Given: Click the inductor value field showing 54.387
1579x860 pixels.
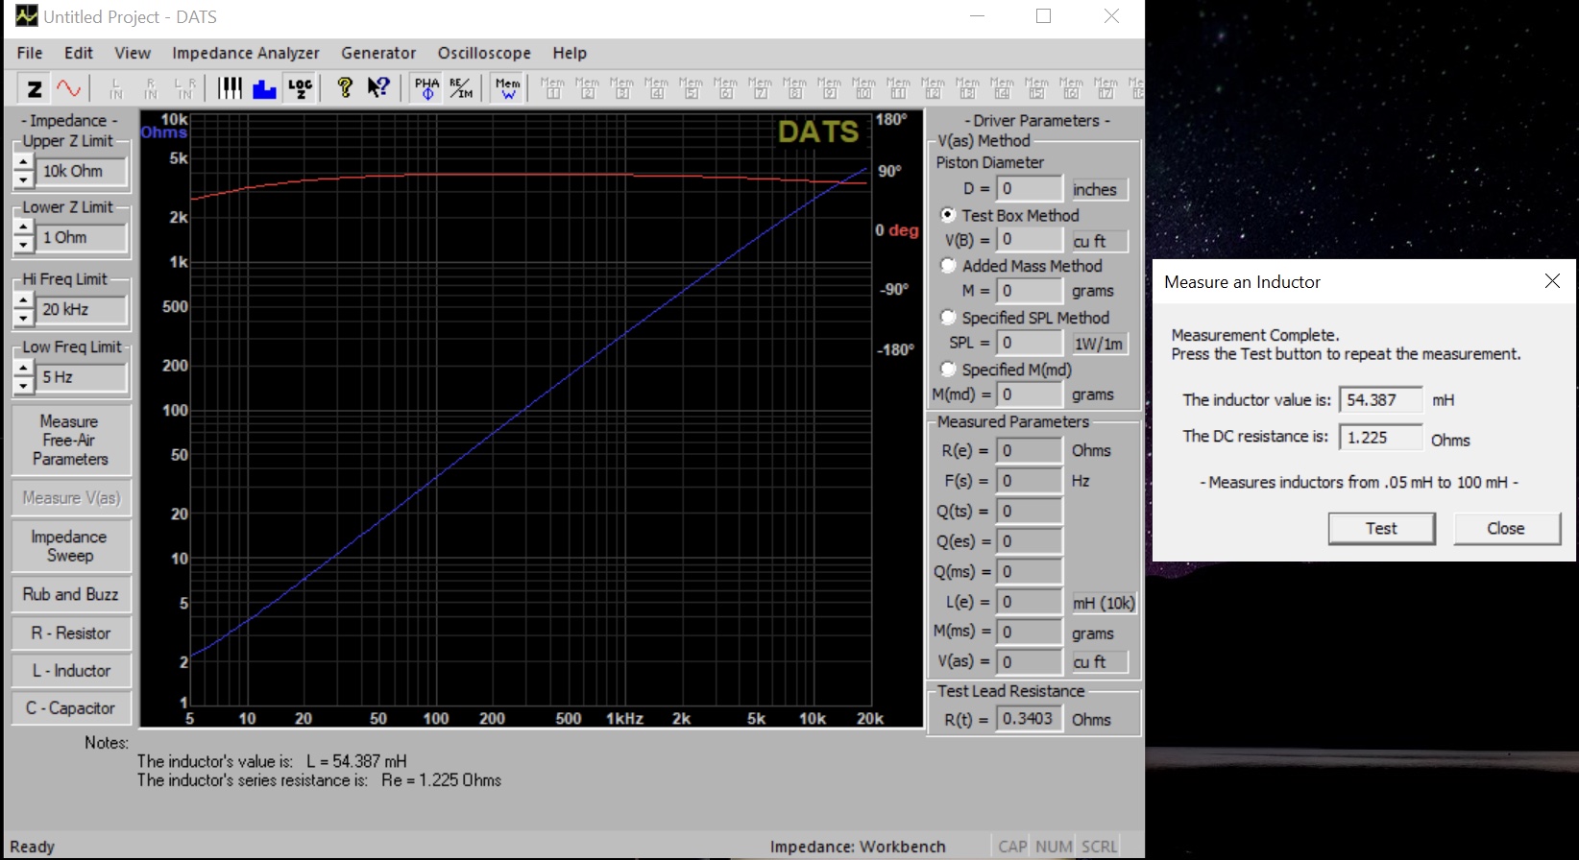Looking at the screenshot, I should (x=1380, y=399).
